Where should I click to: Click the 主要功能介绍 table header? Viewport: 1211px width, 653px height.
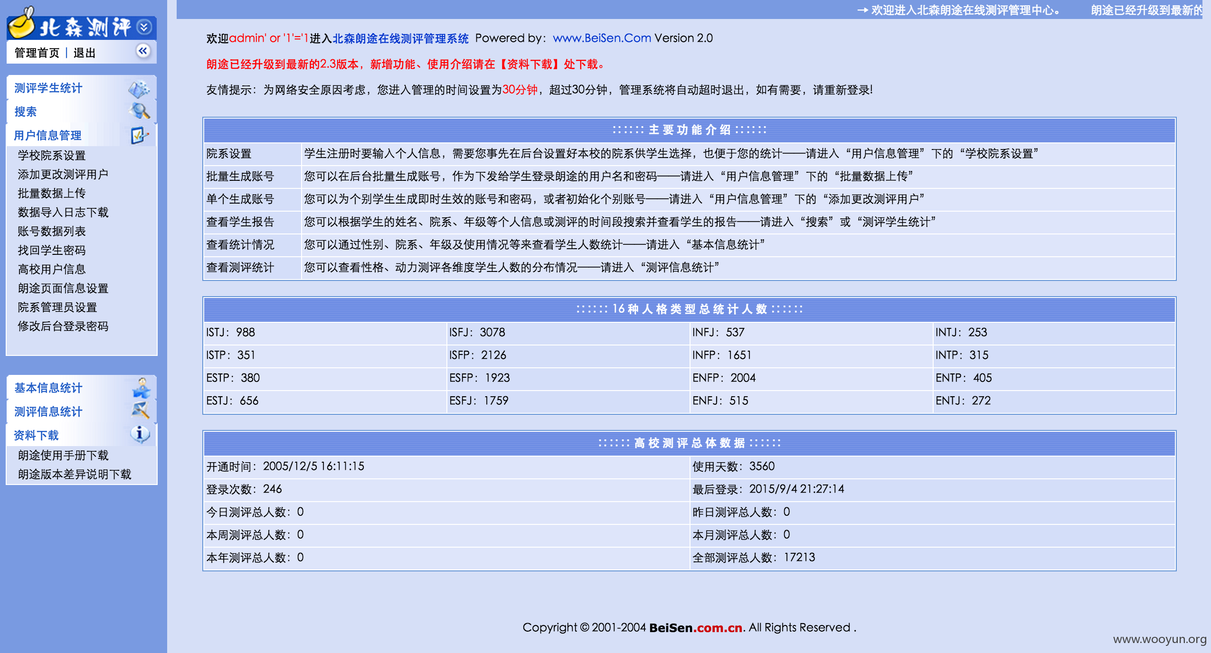(x=690, y=130)
